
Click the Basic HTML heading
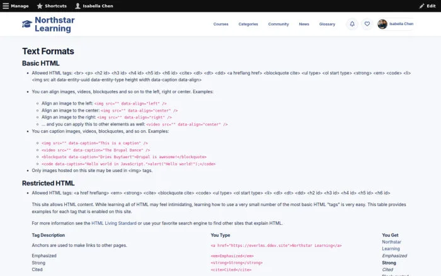coord(41,63)
